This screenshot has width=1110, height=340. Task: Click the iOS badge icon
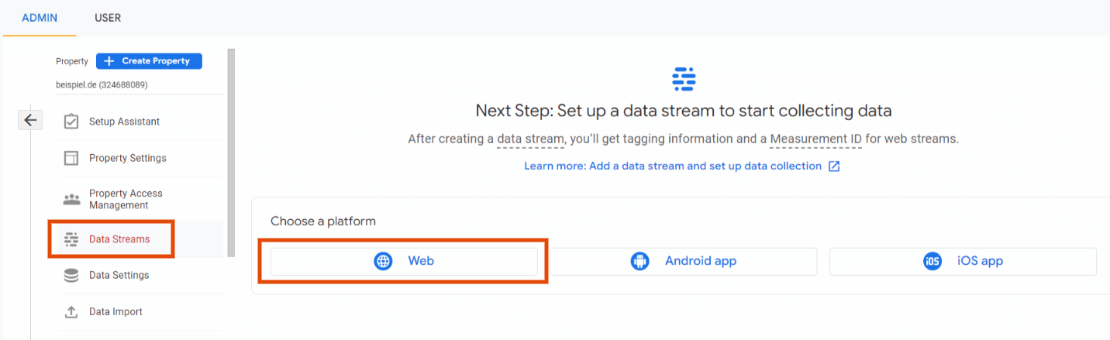pyautogui.click(x=932, y=261)
